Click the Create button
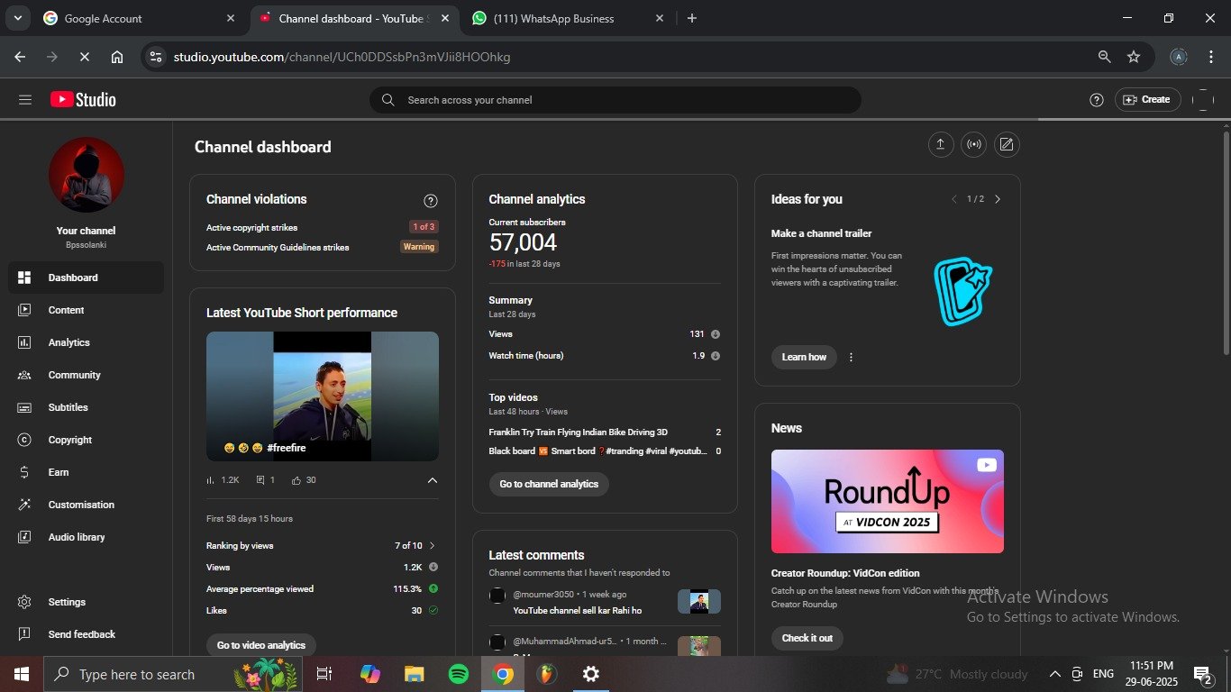Image resolution: width=1231 pixels, height=692 pixels. coord(1146,100)
